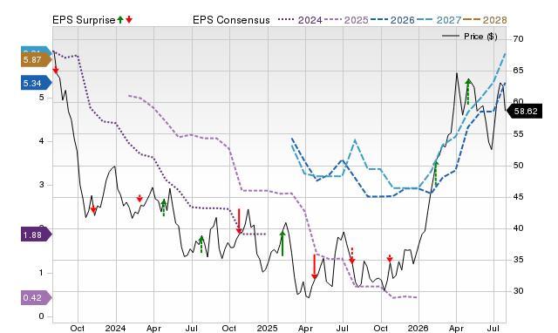Click the green surprise arrow near April 2026 price peak
Image resolution: width=558 pixels, height=333 pixels.
point(468,92)
